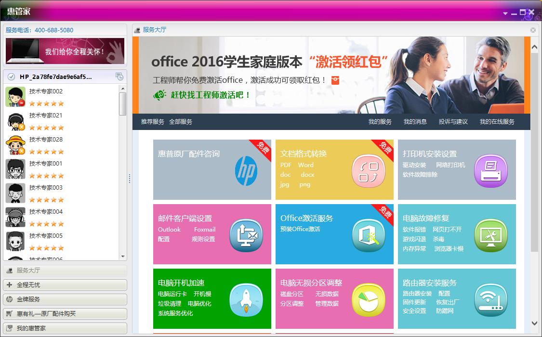Select avatar of 技术专家005
This screenshot has width=542, height=337.
point(15,241)
